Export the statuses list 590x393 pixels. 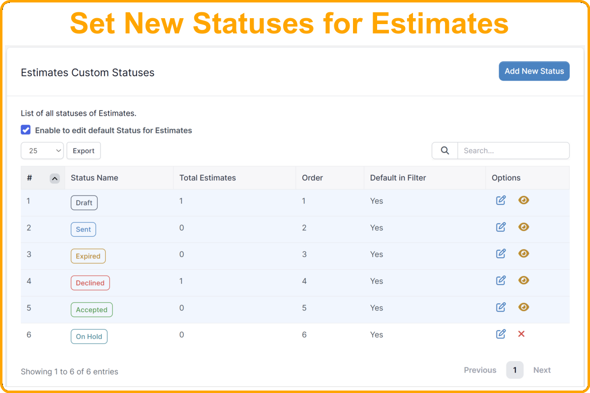tap(83, 150)
